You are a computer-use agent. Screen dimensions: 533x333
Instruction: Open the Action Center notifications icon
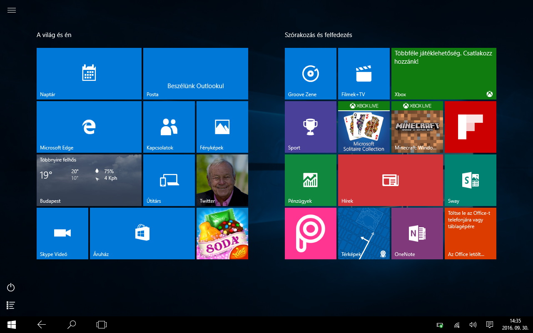(x=490, y=325)
